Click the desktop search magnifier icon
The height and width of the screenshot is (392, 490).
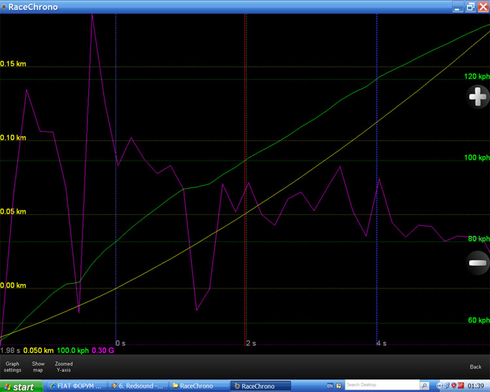[x=424, y=385]
